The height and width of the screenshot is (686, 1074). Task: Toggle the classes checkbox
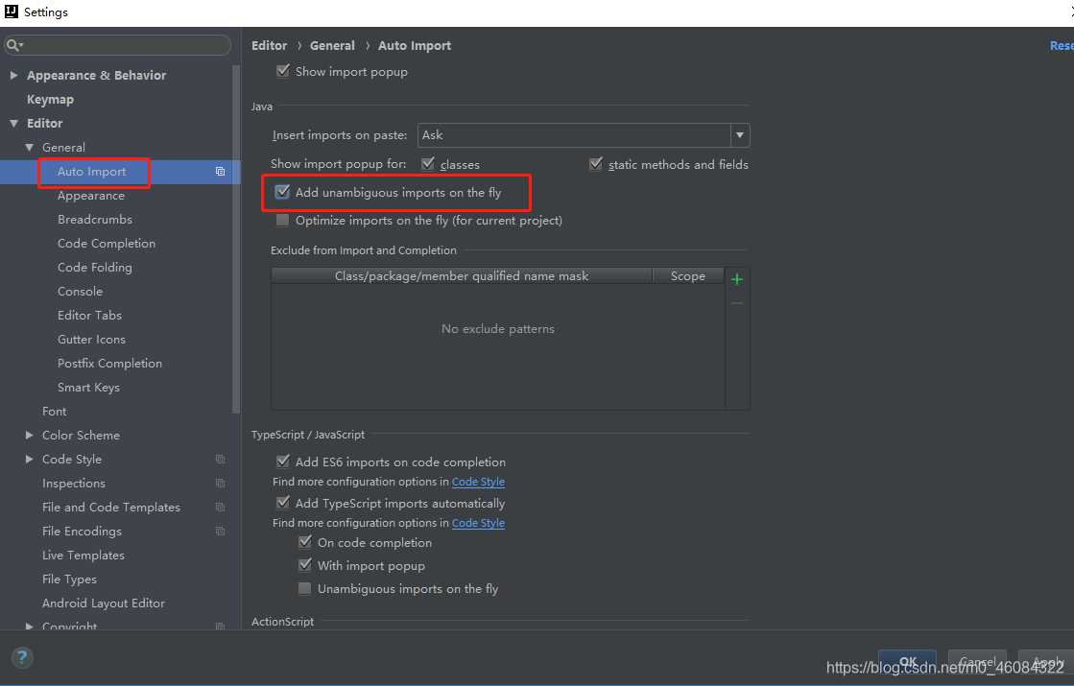coord(427,164)
